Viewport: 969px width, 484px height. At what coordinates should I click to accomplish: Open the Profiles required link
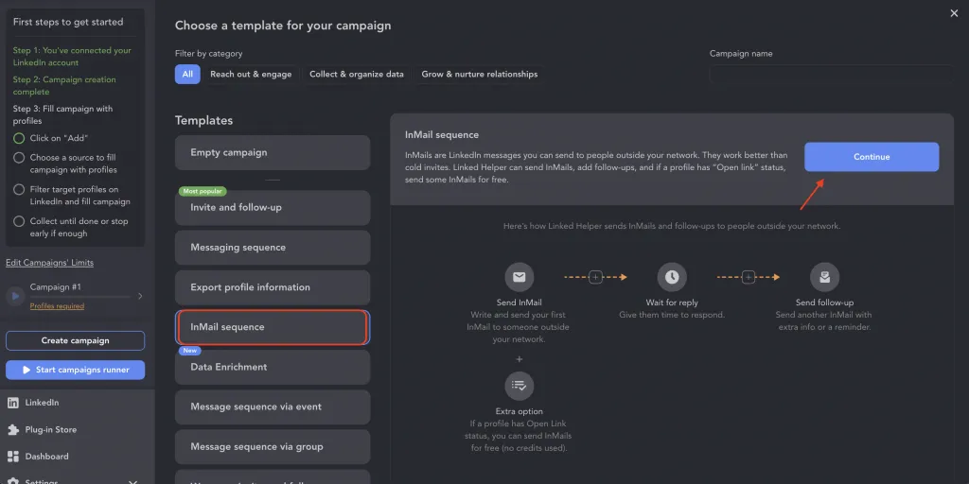pyautogui.click(x=57, y=306)
